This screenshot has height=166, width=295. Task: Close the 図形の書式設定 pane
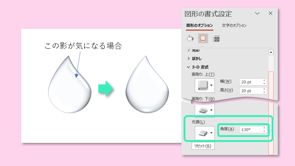[270, 13]
